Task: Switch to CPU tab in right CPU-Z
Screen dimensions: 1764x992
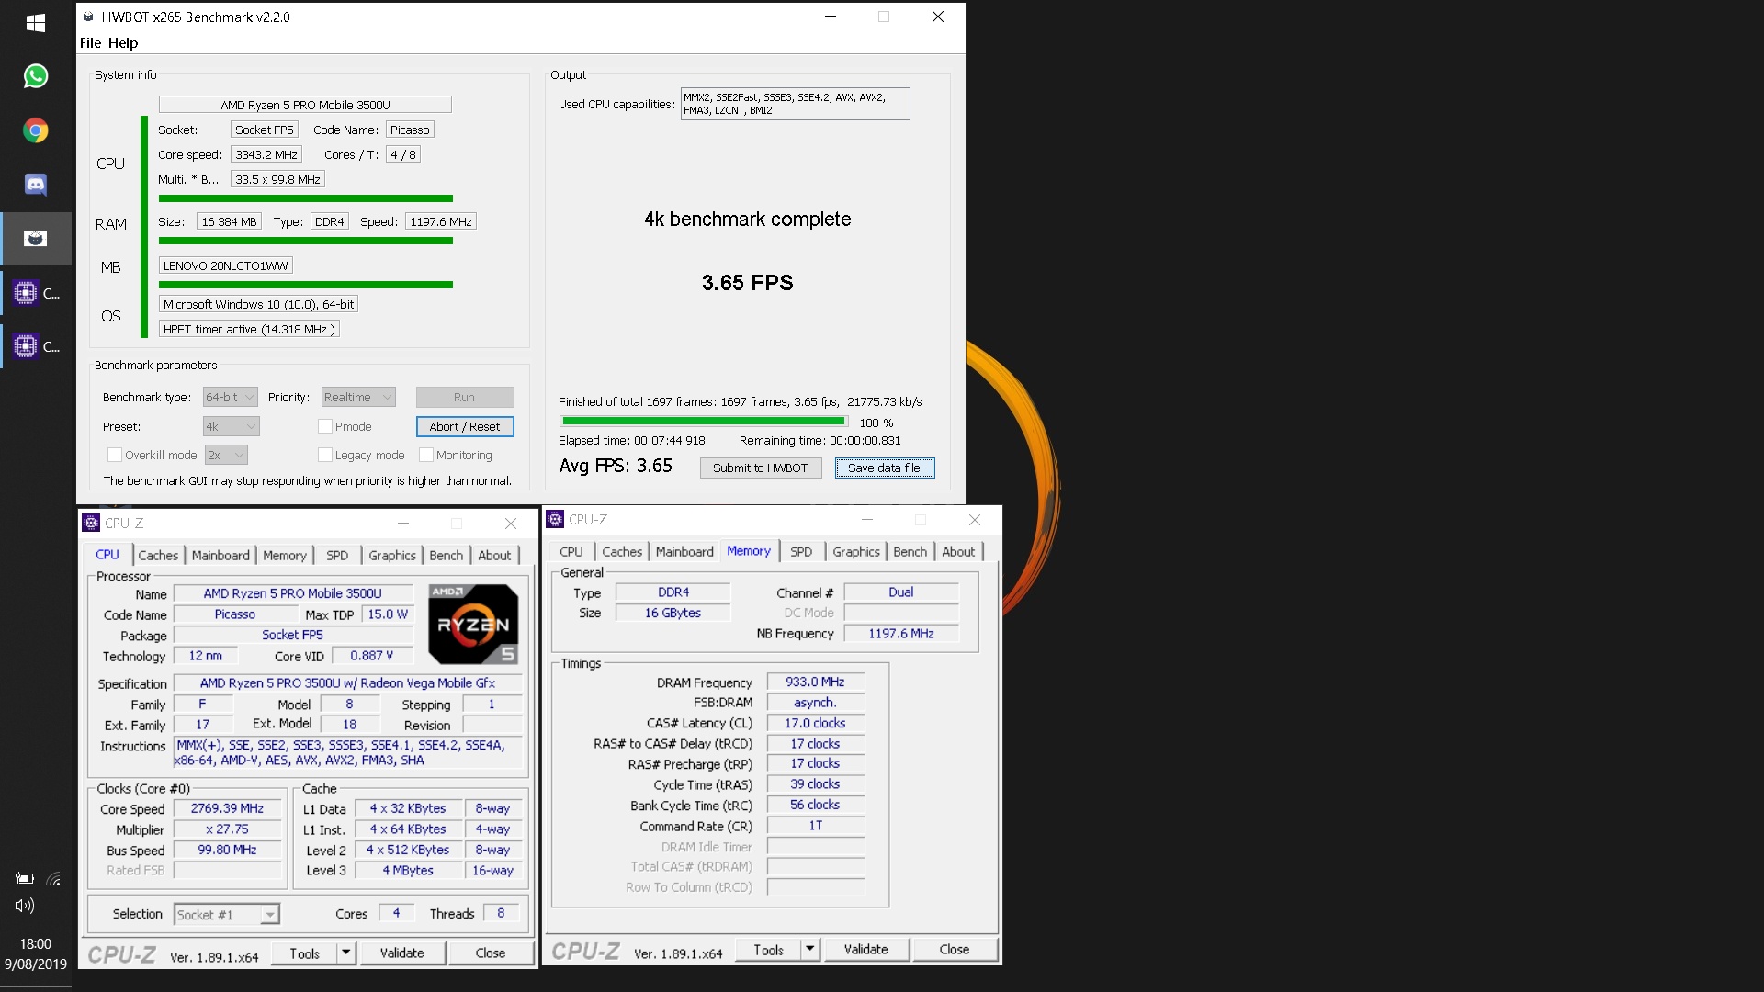Action: [x=571, y=551]
